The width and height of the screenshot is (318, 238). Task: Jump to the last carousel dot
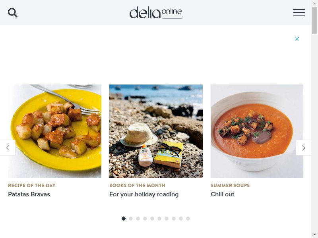click(x=188, y=219)
